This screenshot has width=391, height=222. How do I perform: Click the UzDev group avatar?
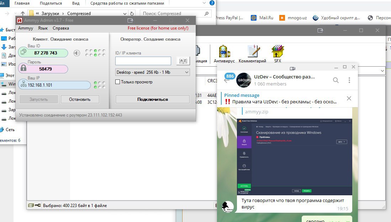(x=244, y=80)
